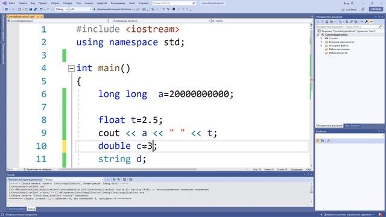Screen dimensions: 386x217
Task: Click the clear-all icon in Output toolbar
Action: coord(125,180)
